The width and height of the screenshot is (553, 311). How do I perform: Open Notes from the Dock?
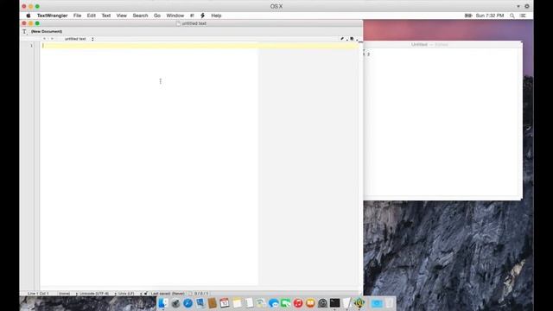237,303
